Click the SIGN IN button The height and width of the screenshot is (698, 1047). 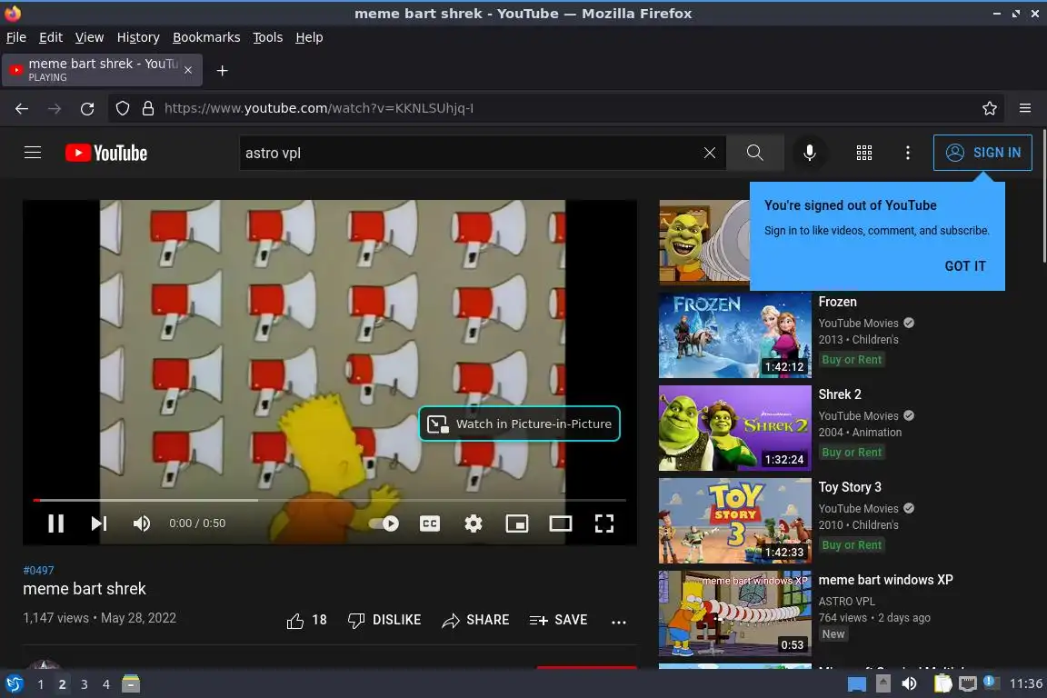tap(982, 153)
